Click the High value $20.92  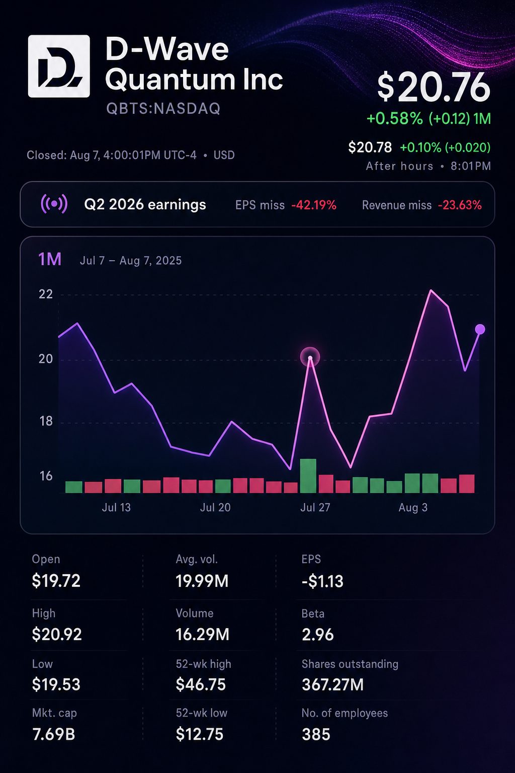tap(57, 635)
